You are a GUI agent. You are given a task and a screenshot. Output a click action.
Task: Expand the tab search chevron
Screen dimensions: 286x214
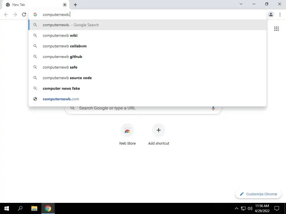pos(241,4)
